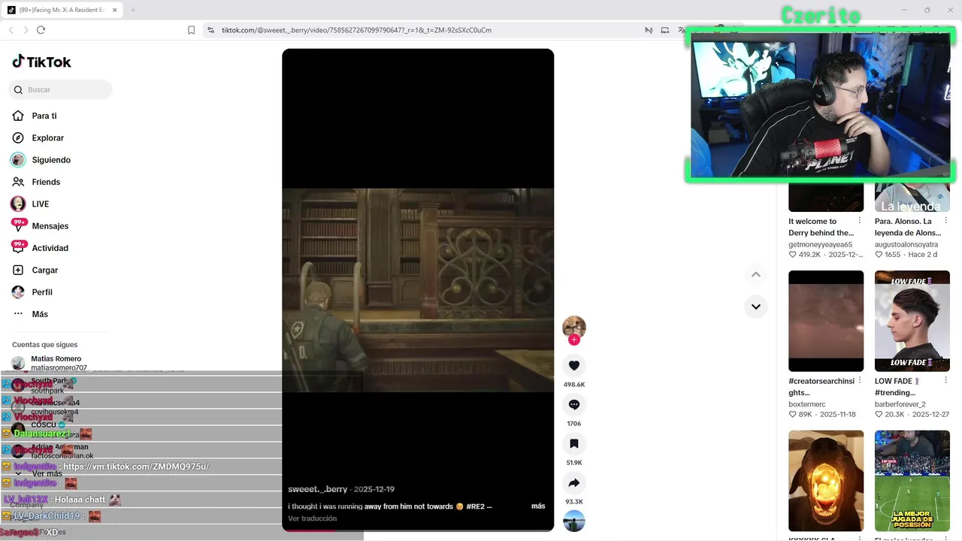962x541 pixels.
Task: Open the #creatorsearchinsights video thumbnail
Action: coord(826,321)
